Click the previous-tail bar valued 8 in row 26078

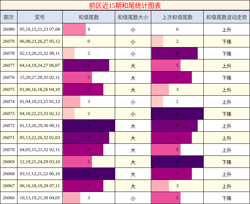(x=175, y=53)
